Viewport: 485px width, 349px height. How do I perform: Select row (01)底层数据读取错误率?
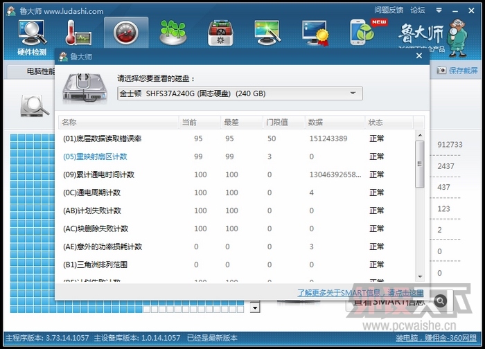(237, 138)
